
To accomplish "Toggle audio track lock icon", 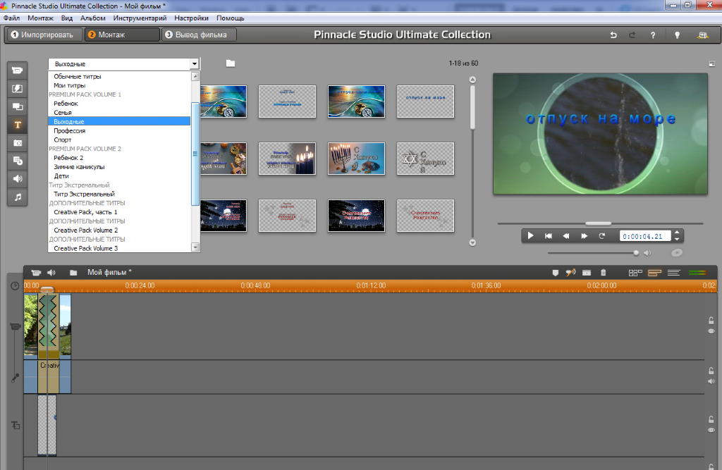I will 711,371.
